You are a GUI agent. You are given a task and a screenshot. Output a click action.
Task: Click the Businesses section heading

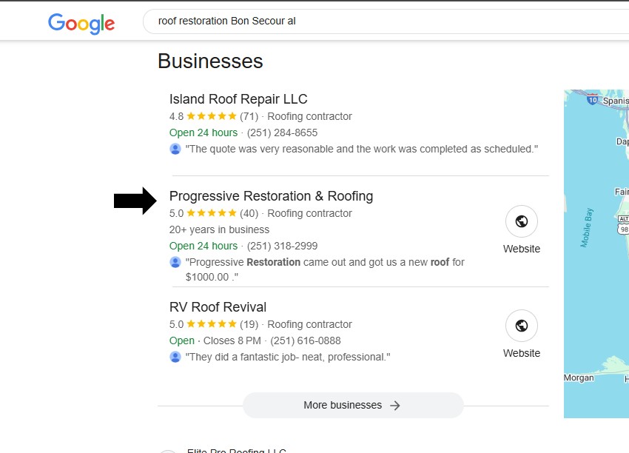210,61
